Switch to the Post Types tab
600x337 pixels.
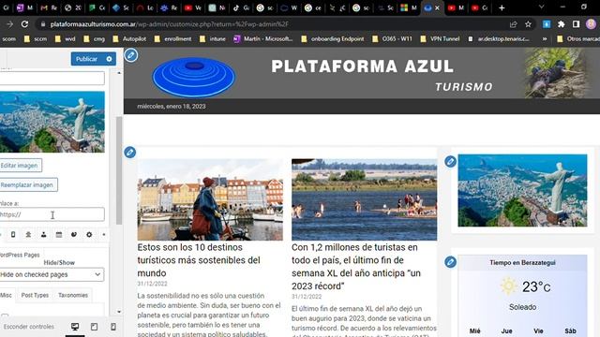coord(35,295)
